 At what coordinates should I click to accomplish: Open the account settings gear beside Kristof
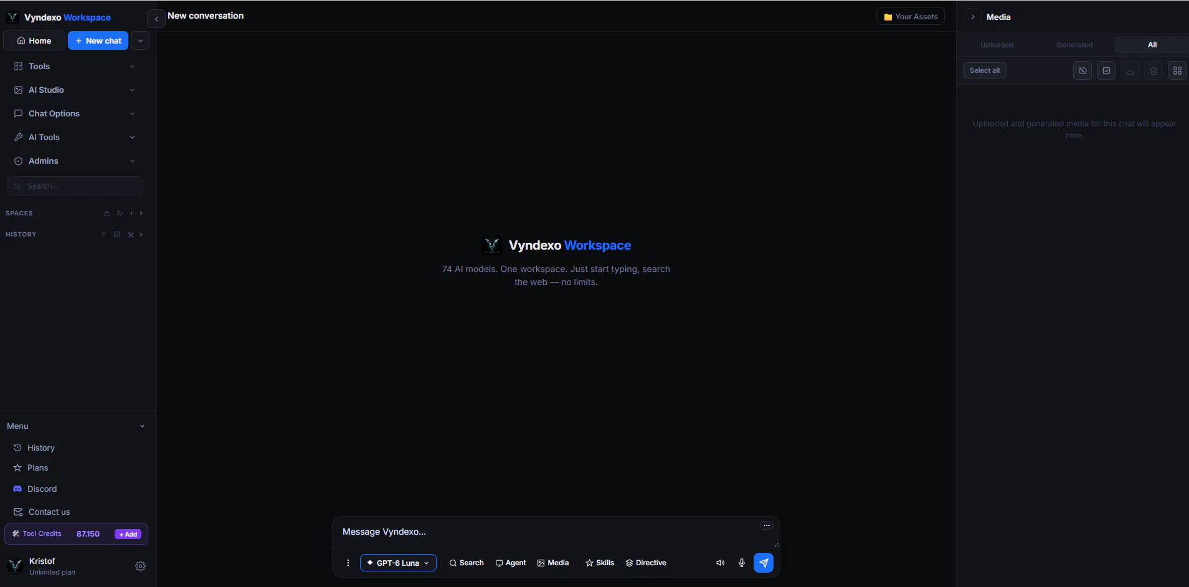(x=141, y=566)
